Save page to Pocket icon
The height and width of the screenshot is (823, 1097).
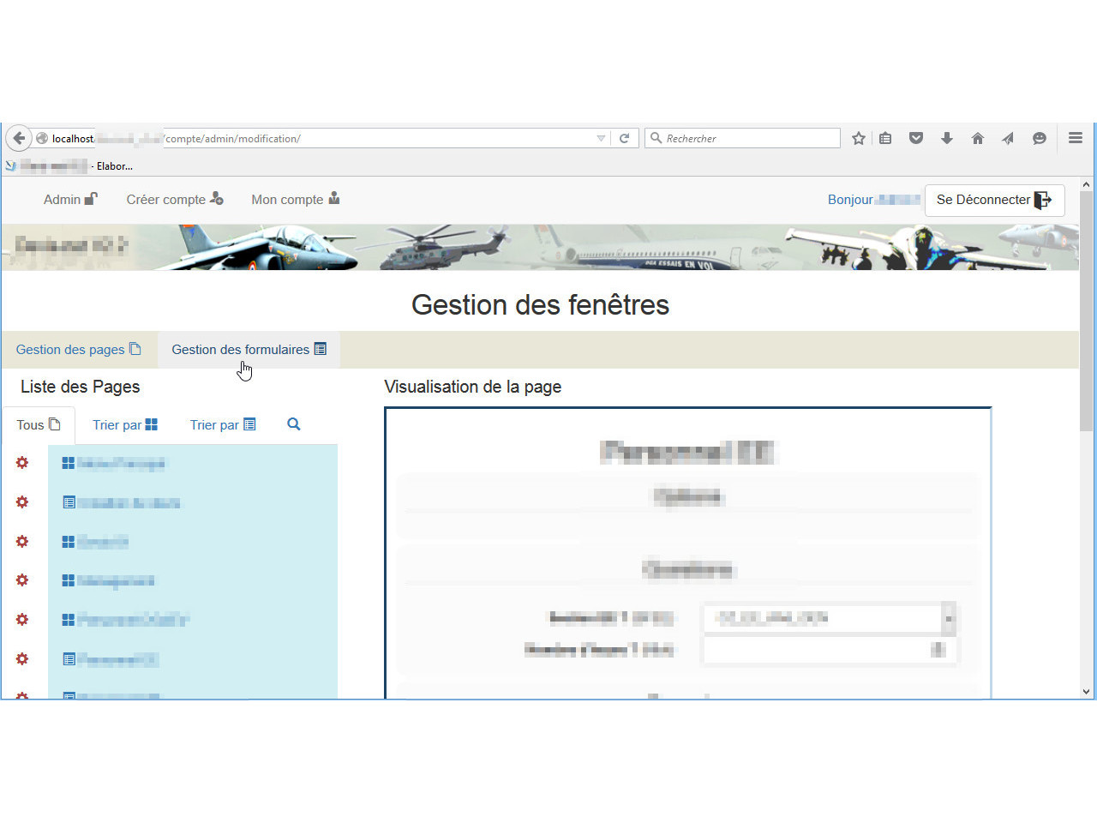pyautogui.click(x=916, y=138)
